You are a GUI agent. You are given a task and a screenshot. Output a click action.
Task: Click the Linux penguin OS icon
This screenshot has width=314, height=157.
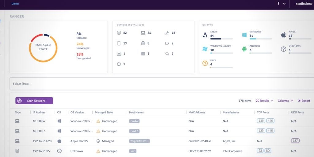tap(205, 35)
